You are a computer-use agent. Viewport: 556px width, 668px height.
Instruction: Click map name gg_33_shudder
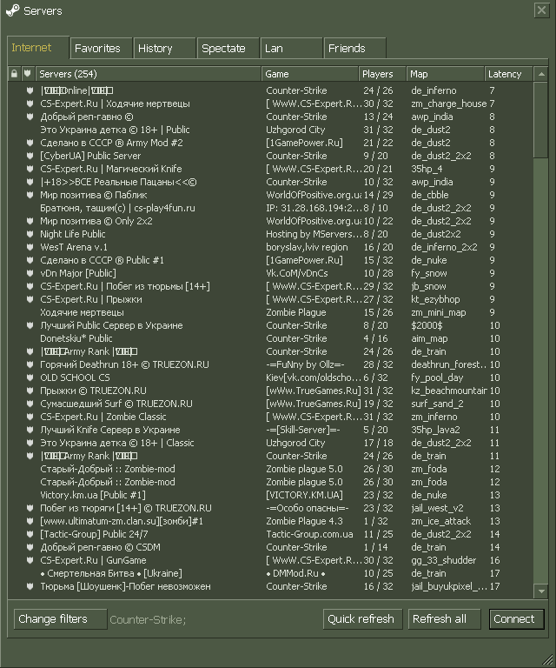coord(444,561)
